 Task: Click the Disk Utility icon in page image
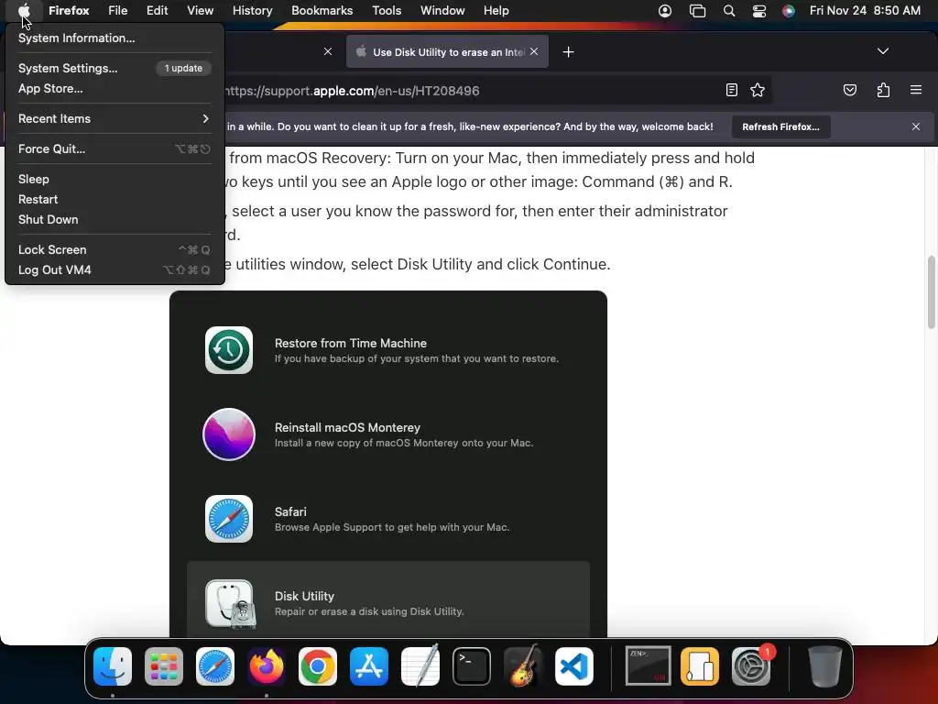click(x=230, y=604)
